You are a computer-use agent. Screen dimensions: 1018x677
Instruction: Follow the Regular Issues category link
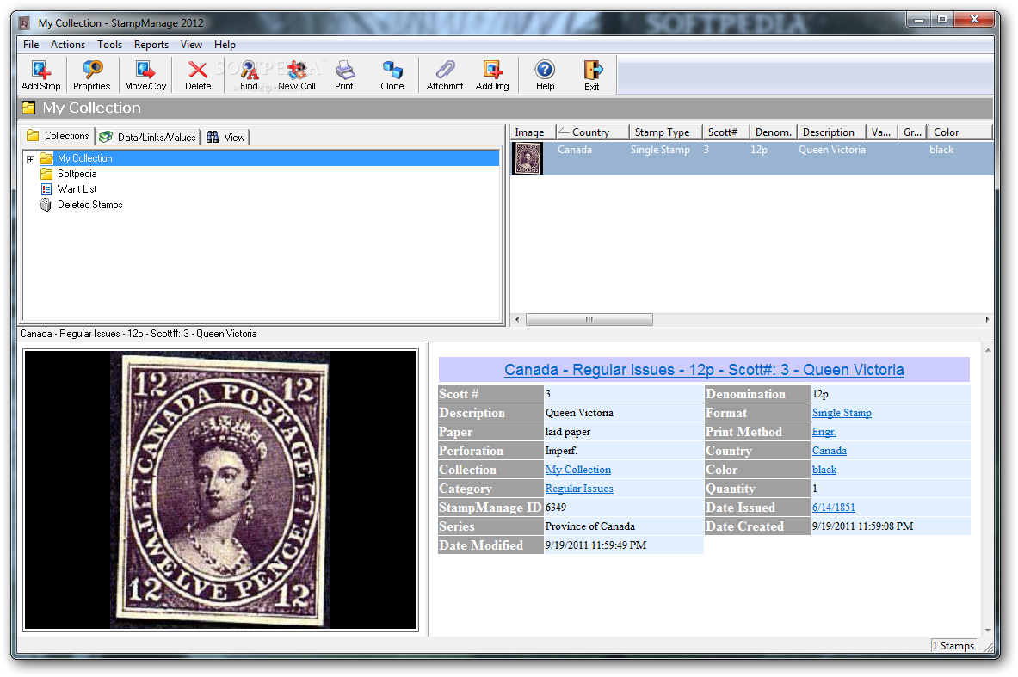pos(579,488)
